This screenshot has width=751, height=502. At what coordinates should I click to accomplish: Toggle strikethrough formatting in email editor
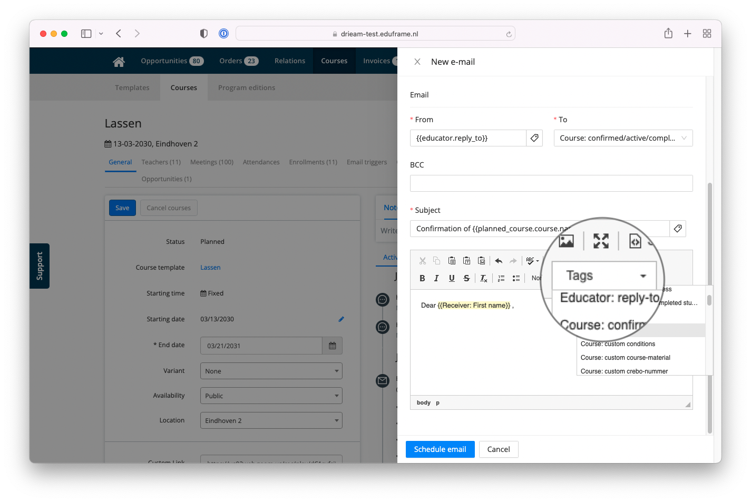pos(466,278)
